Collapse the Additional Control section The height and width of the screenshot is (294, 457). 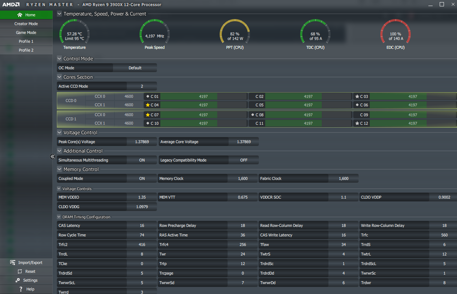click(59, 151)
